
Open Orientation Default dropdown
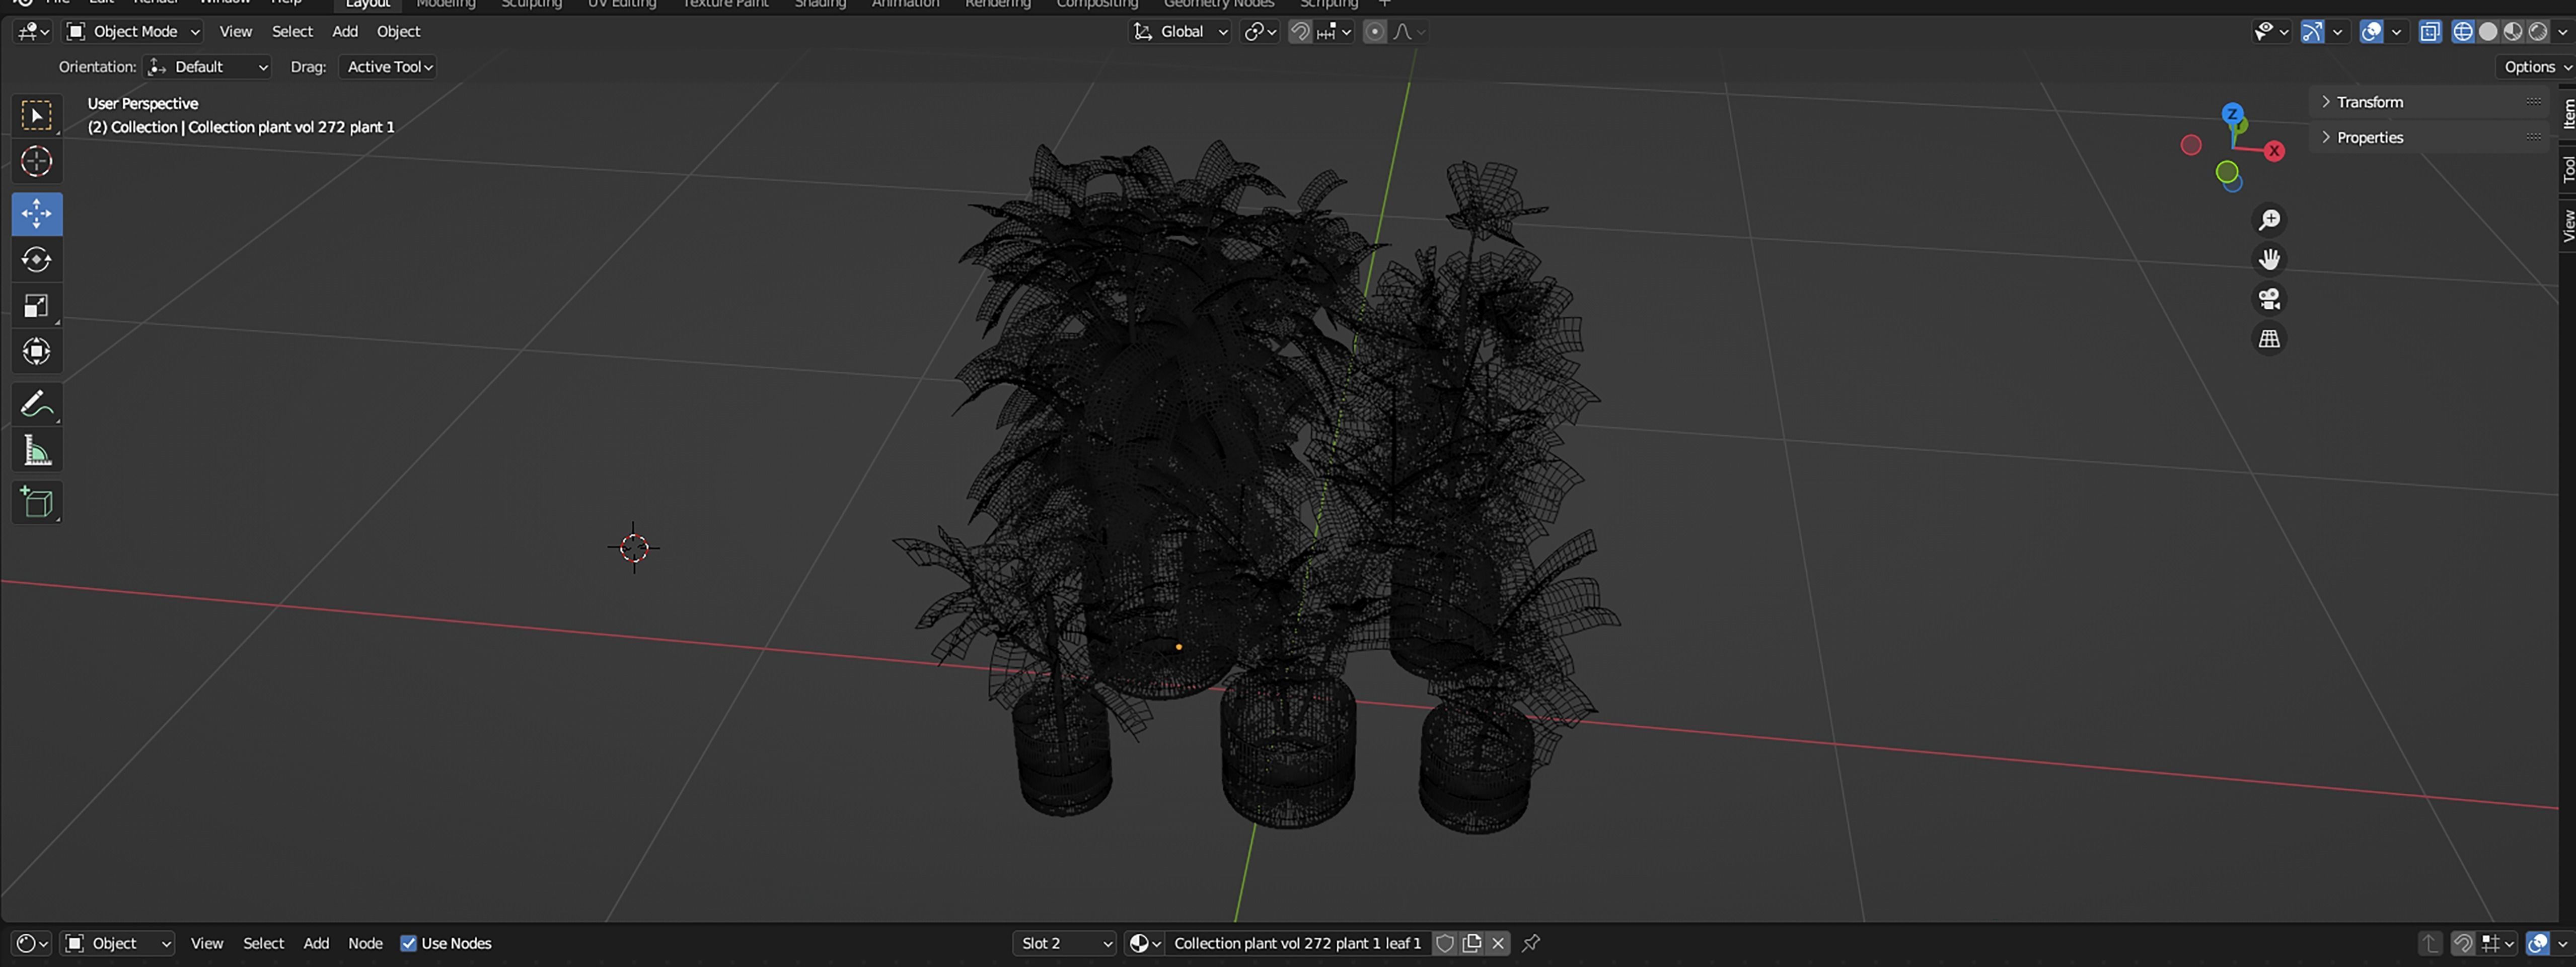click(208, 67)
